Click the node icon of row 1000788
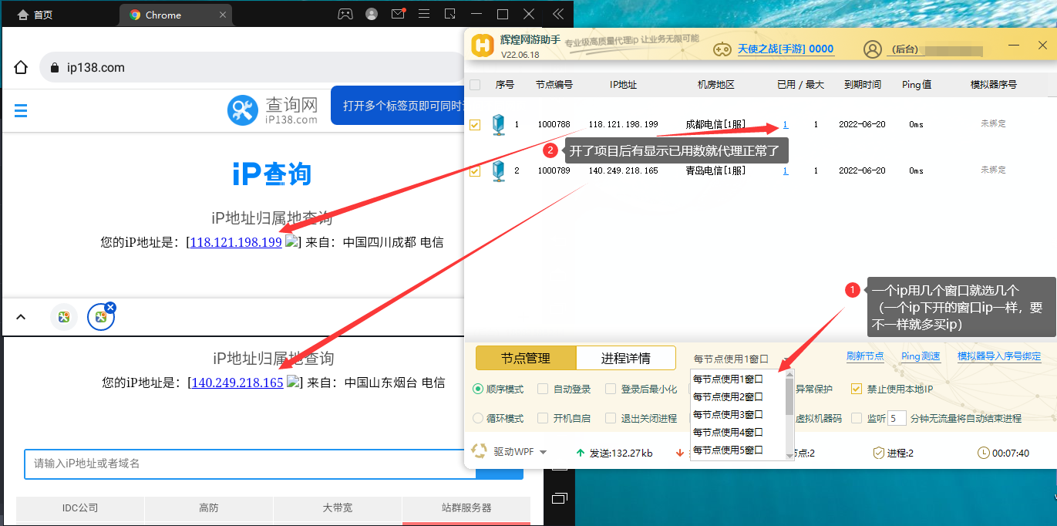This screenshot has height=526, width=1057. 499,124
